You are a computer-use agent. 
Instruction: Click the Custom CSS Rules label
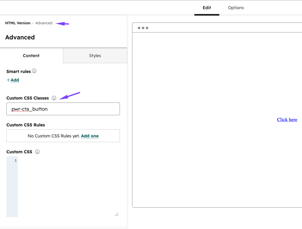(26, 125)
